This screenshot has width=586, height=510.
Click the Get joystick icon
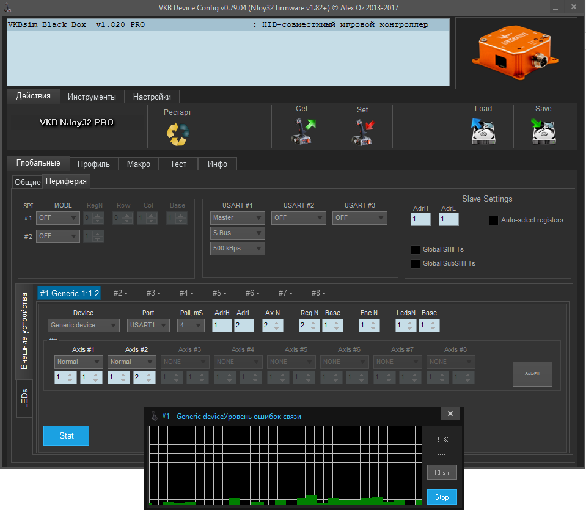click(302, 131)
